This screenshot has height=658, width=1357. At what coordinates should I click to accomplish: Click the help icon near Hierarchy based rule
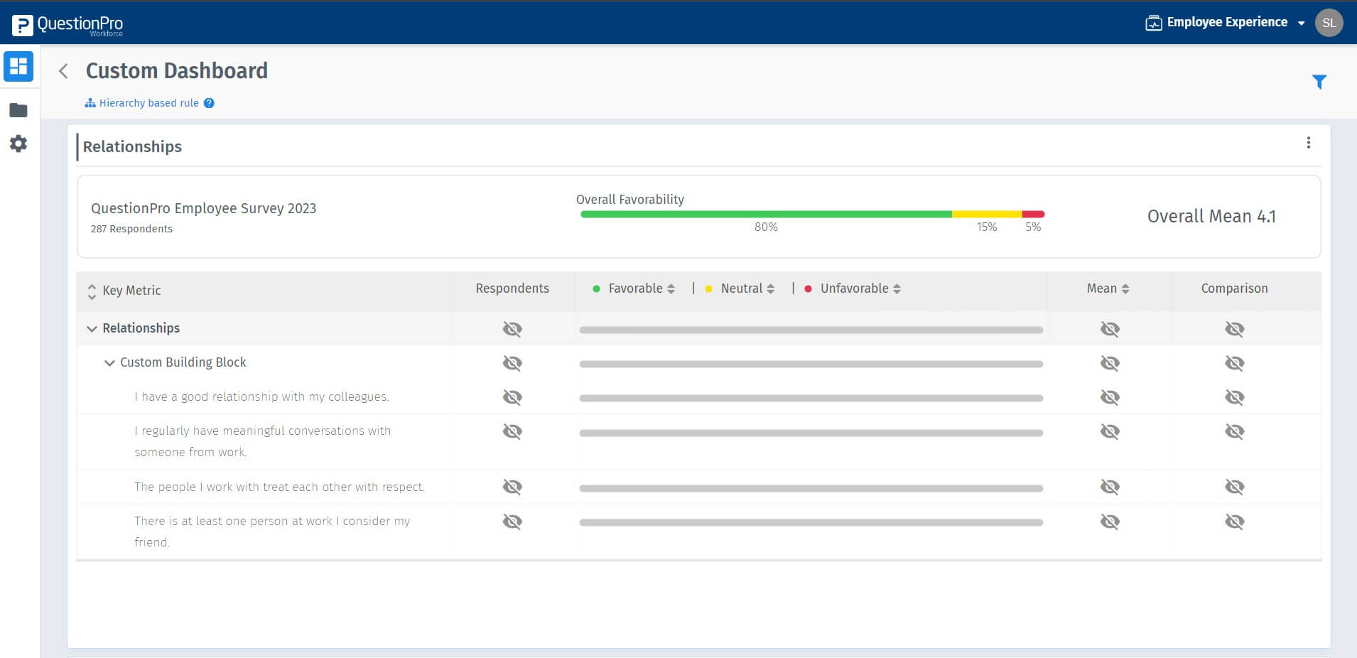[x=209, y=103]
